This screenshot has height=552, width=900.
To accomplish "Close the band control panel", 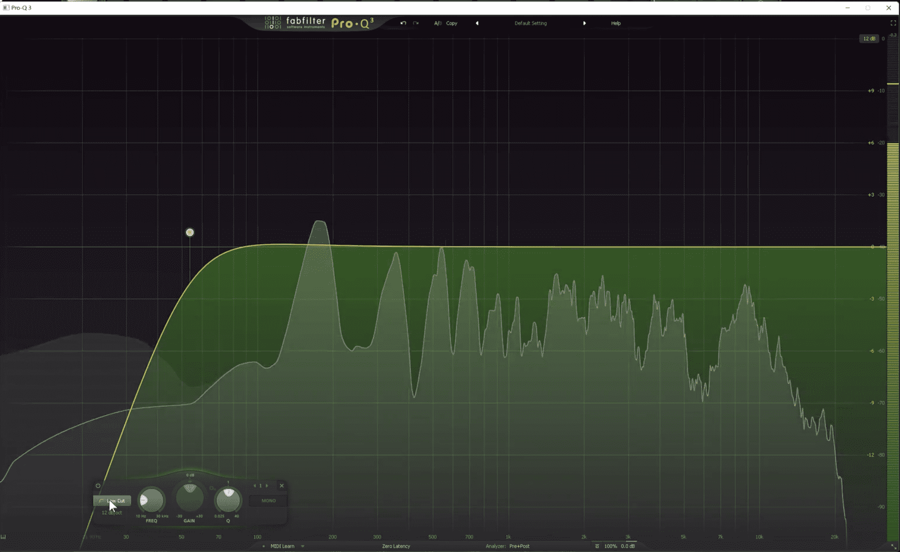I will (x=282, y=486).
